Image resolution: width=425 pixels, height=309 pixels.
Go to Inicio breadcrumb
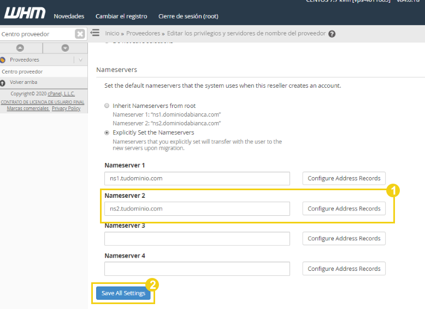[x=112, y=33]
